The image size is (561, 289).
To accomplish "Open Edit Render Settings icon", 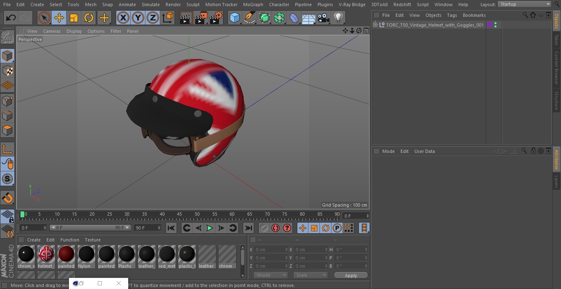I will pos(216,18).
